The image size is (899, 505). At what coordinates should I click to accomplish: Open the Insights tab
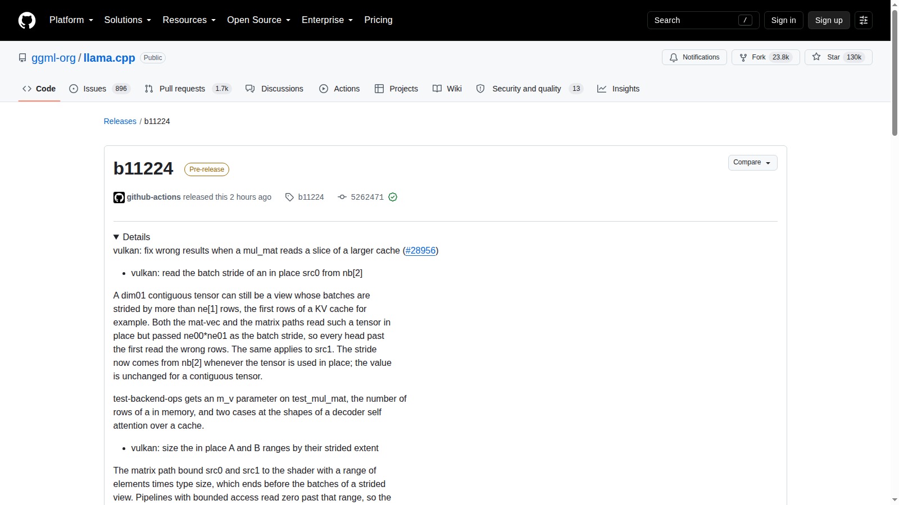[x=619, y=89]
